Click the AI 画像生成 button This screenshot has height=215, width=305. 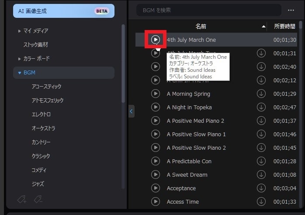64,11
